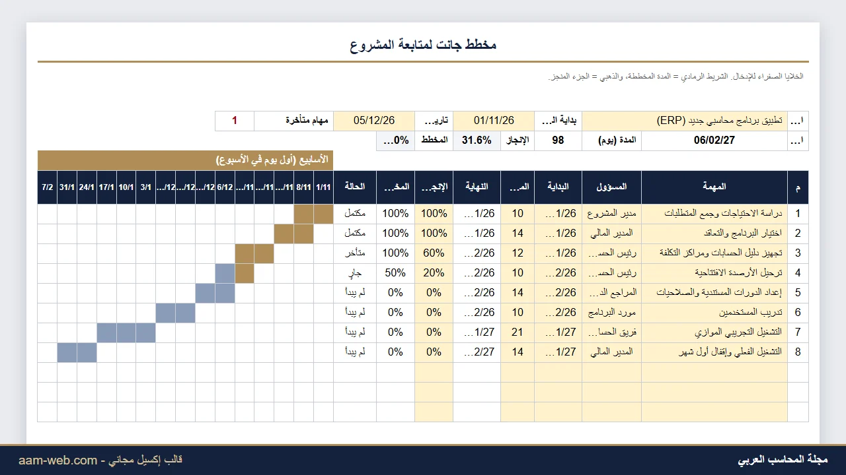The image size is (846, 475).
Task: Click the 50% planned cell
Action: 395,273
